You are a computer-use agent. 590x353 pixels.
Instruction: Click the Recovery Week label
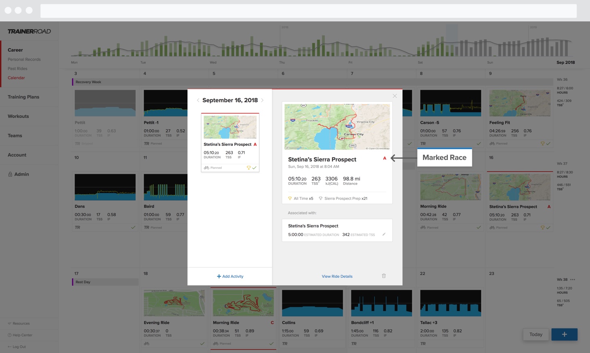[x=88, y=82]
